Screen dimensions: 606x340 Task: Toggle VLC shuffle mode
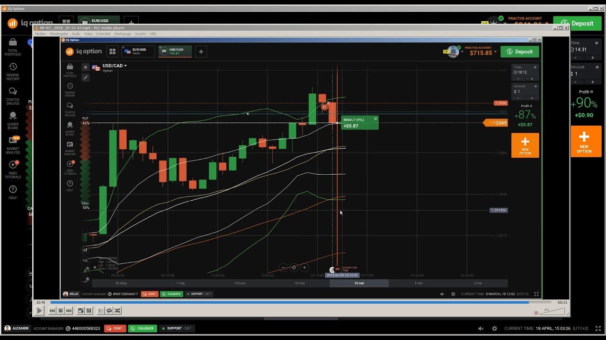coord(117,311)
